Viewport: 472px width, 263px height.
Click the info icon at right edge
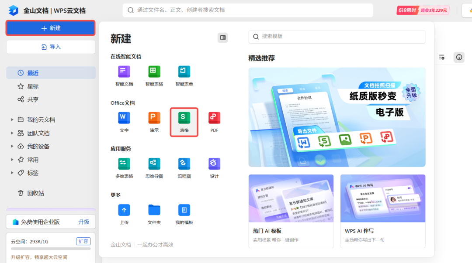coord(459,57)
